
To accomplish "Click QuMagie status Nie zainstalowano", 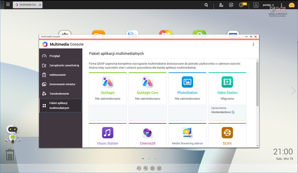I will (108, 99).
